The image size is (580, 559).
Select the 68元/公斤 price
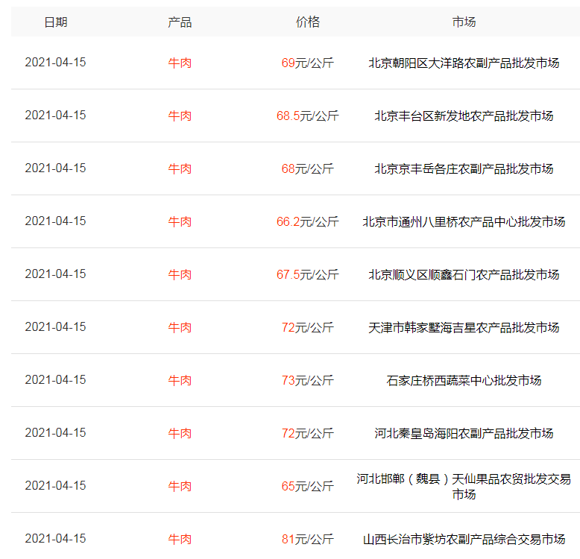coord(307,168)
